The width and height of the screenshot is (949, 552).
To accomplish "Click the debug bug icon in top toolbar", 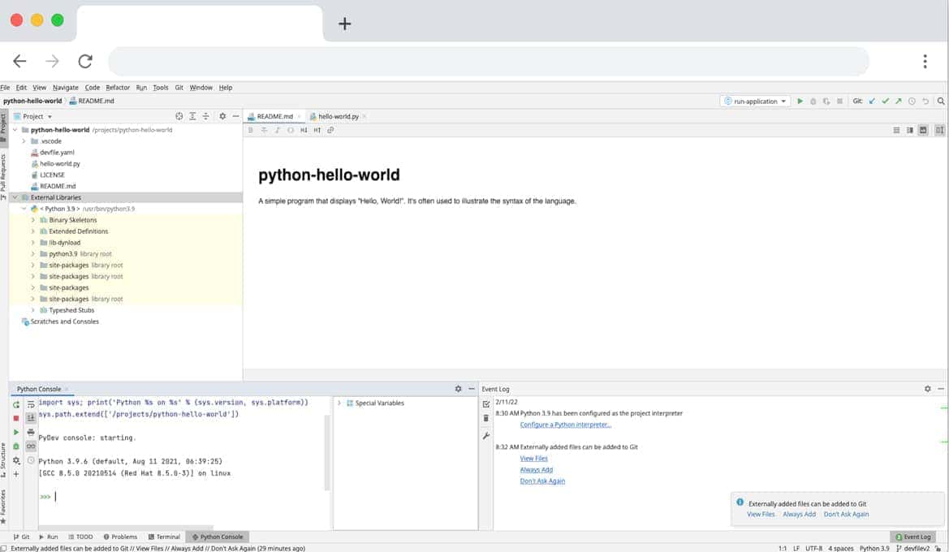I will (813, 101).
